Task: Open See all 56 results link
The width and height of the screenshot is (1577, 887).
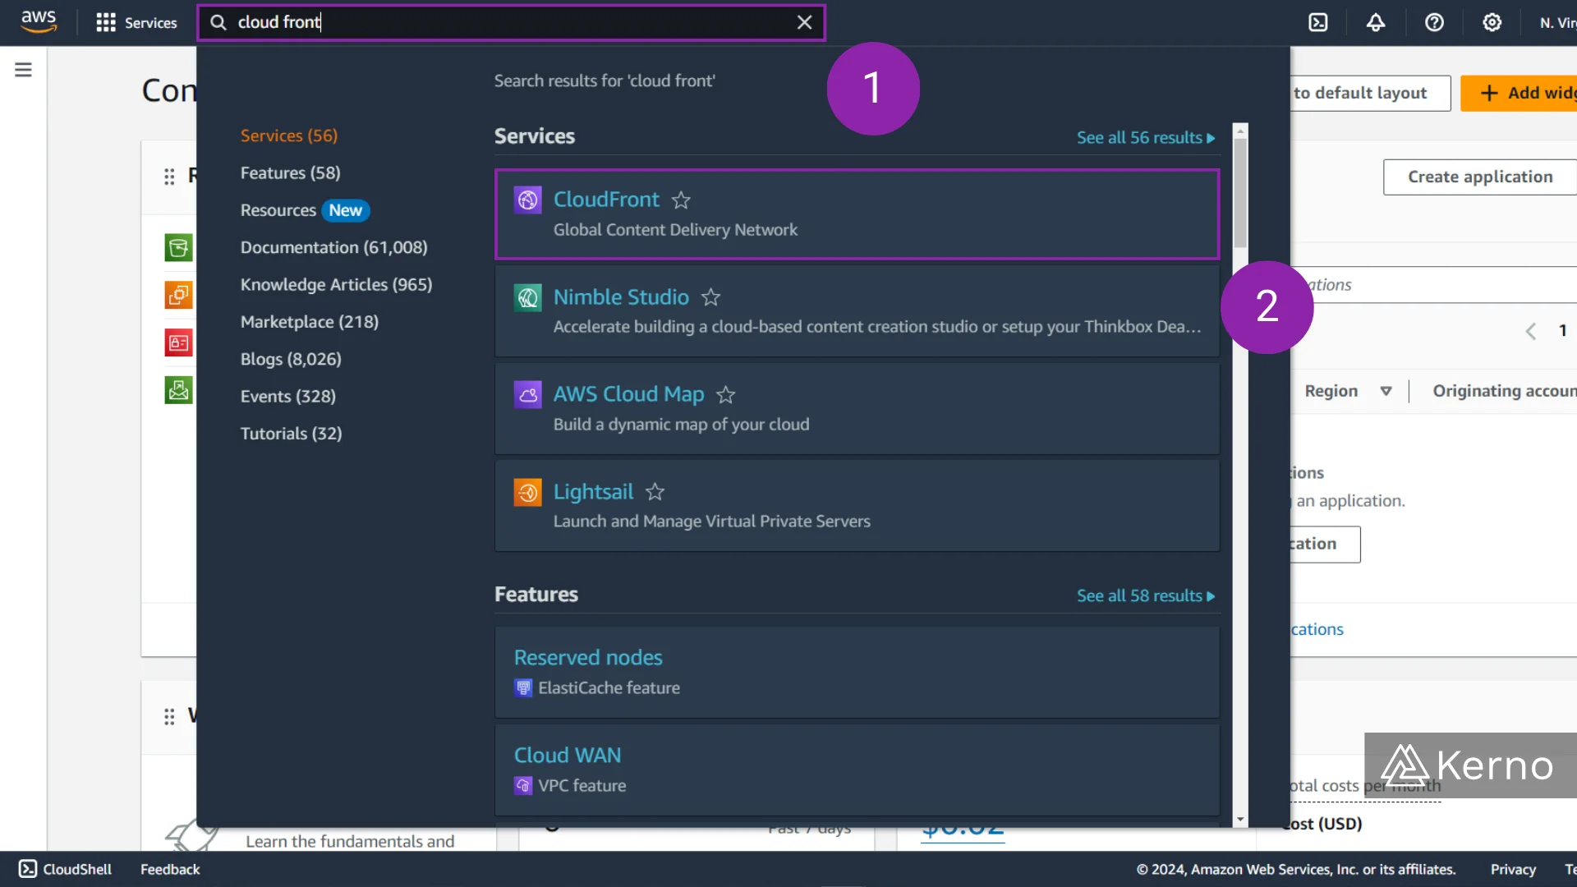Action: tap(1146, 138)
